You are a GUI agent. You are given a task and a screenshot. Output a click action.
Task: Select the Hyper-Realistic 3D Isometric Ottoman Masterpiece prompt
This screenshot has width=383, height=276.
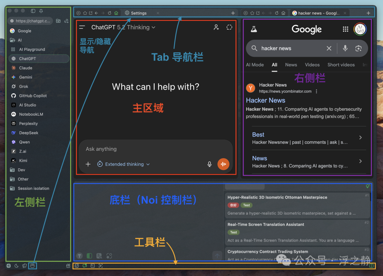(297, 205)
